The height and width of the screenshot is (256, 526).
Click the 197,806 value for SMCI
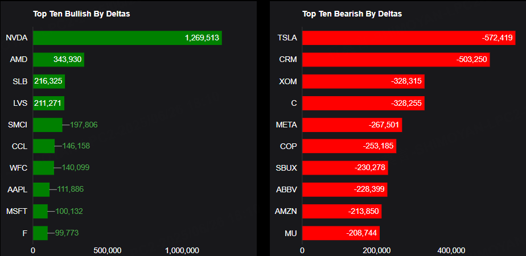point(84,125)
